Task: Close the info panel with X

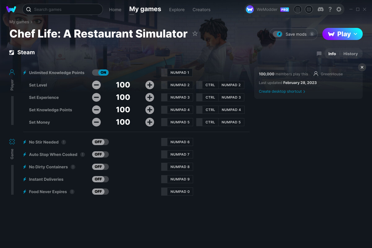Action: coord(362,67)
